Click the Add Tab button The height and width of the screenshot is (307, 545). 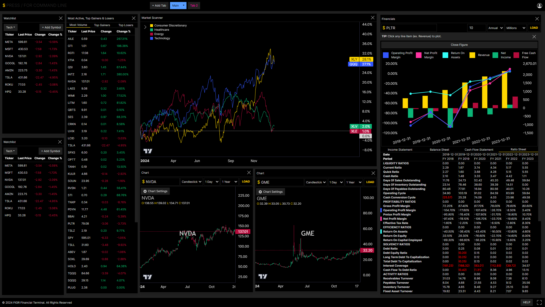pos(159,5)
